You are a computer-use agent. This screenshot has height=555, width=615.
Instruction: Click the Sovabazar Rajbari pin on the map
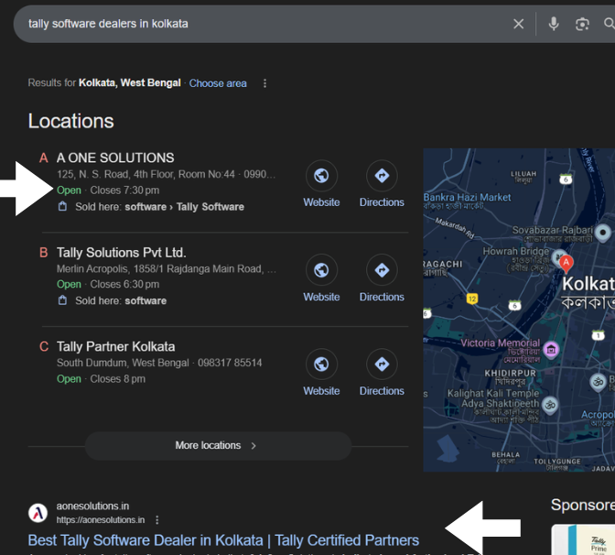coord(603,233)
